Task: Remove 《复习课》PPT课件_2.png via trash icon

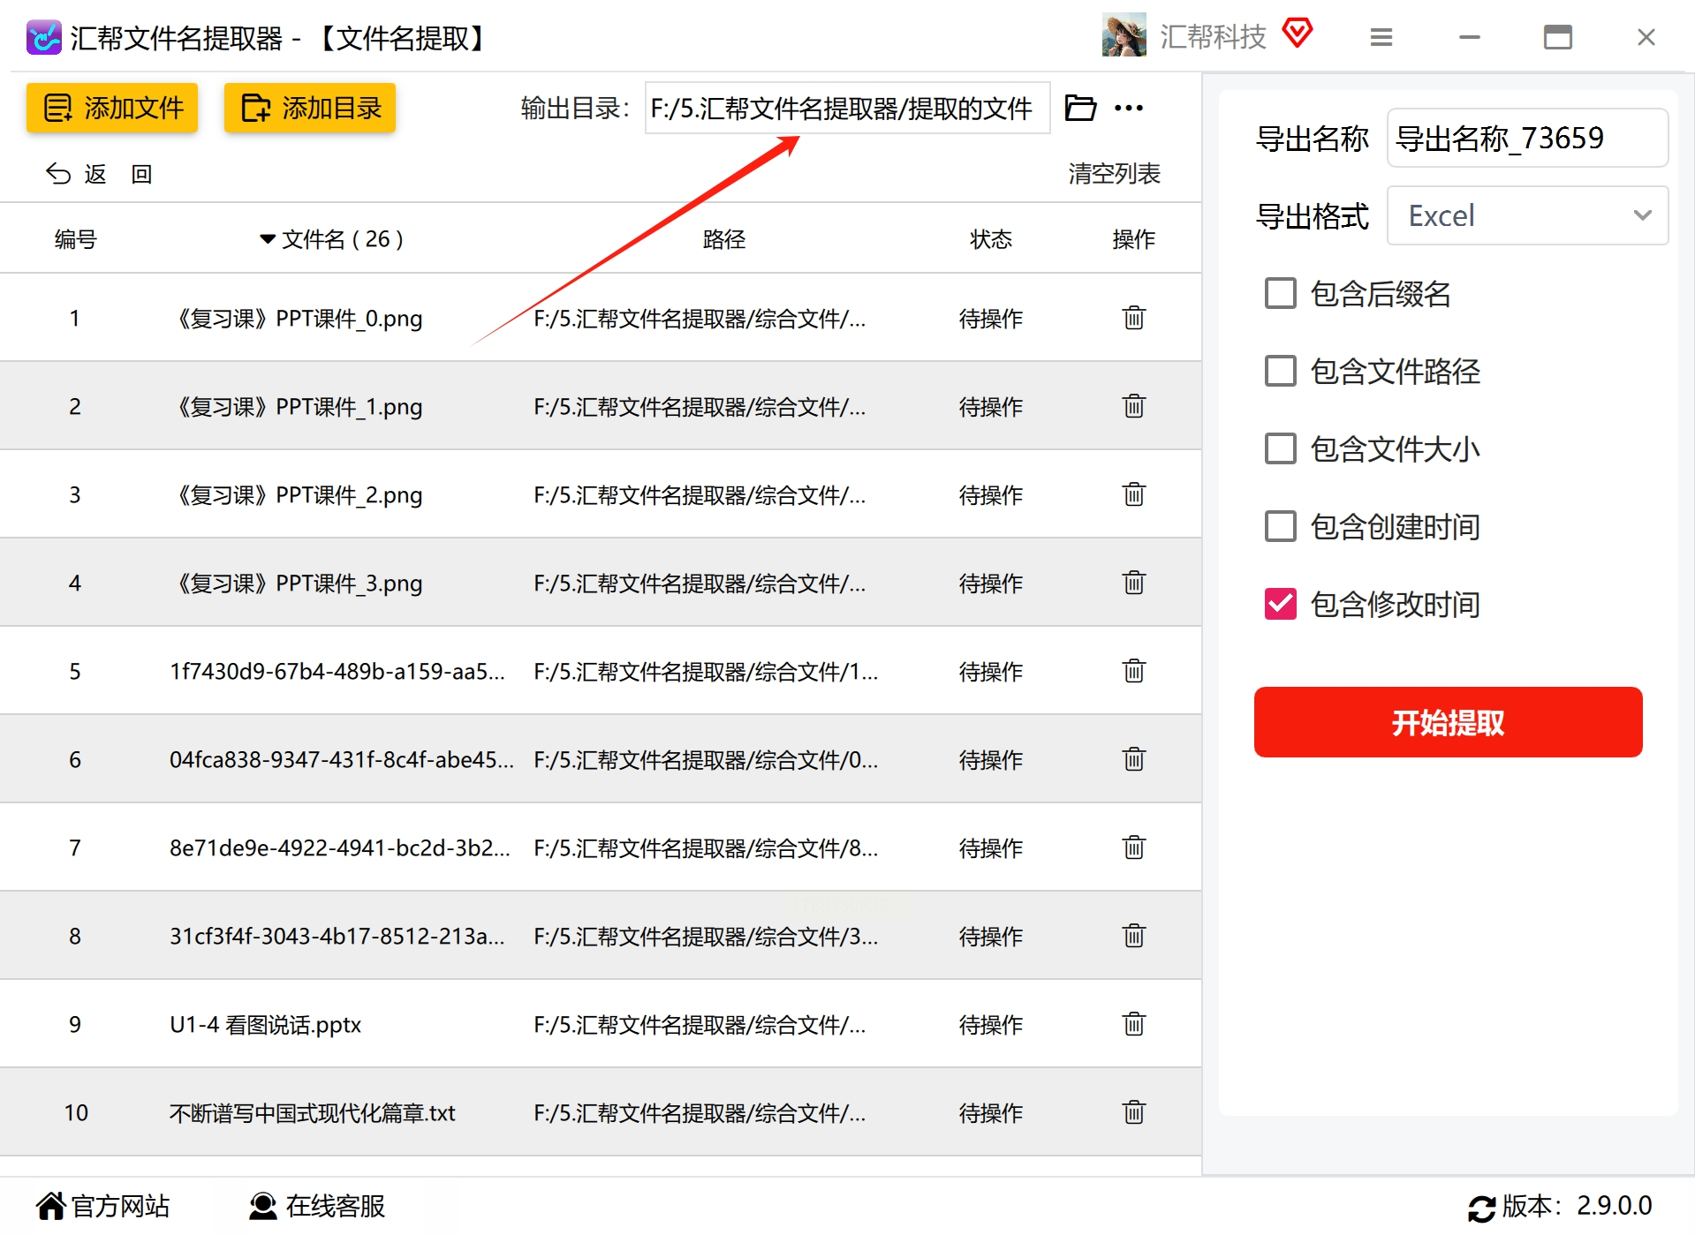Action: coord(1134,494)
